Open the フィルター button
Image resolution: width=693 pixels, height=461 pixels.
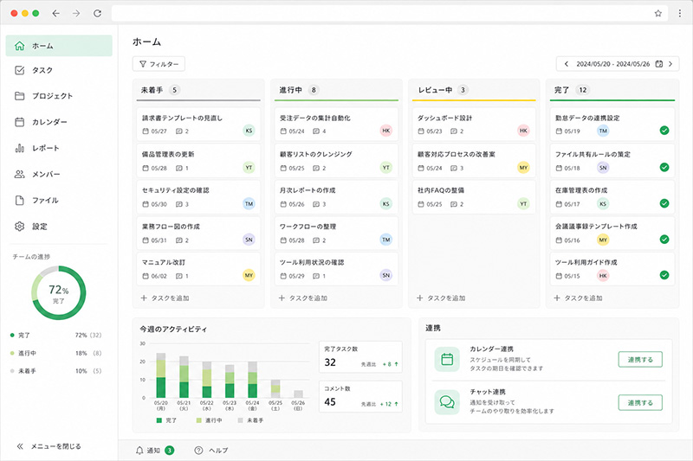tap(159, 64)
